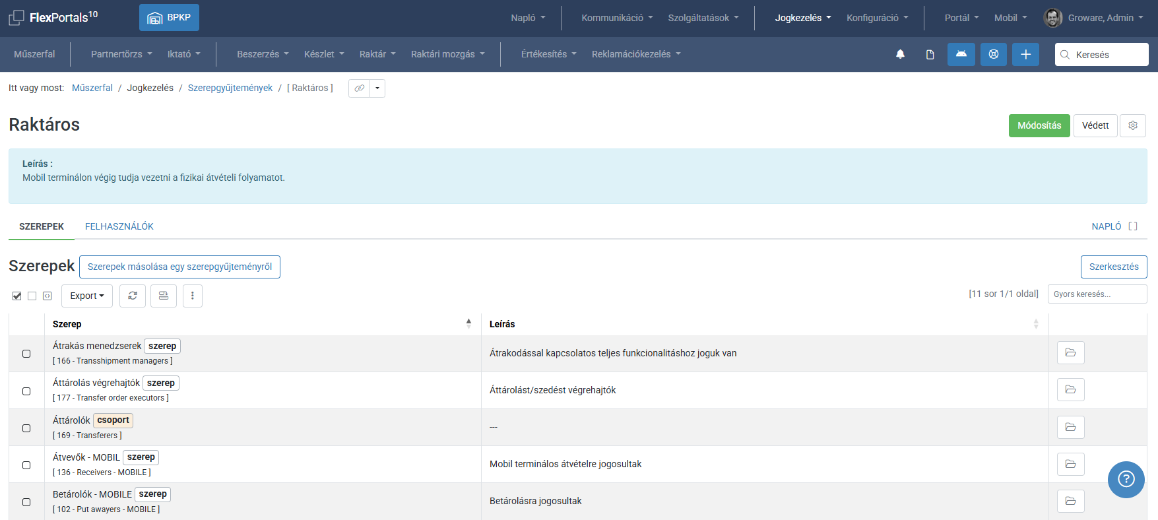Switch to the FELHASZNÁLÓK tab

coord(119,226)
